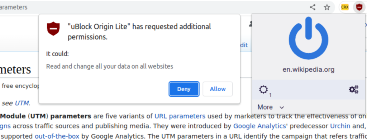Deny the additional permissions request
Image resolution: width=367 pixels, height=140 pixels.
coord(184,89)
